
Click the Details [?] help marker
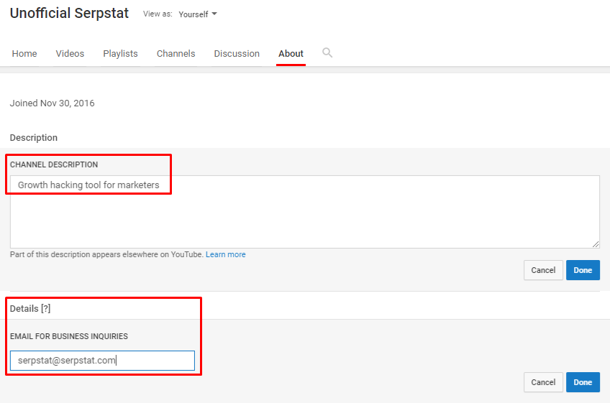click(x=46, y=309)
